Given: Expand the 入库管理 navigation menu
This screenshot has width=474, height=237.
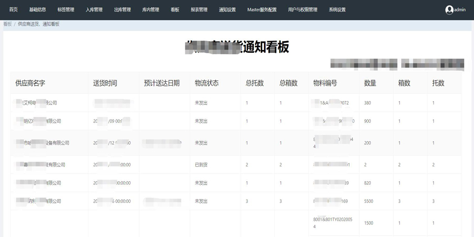Looking at the screenshot, I should tap(94, 9).
